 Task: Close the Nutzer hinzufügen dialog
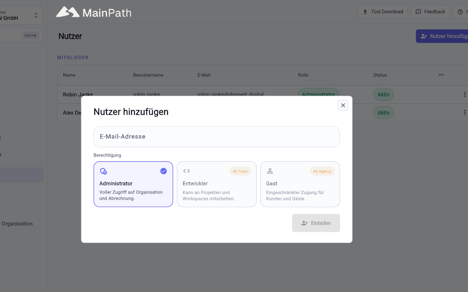click(343, 105)
